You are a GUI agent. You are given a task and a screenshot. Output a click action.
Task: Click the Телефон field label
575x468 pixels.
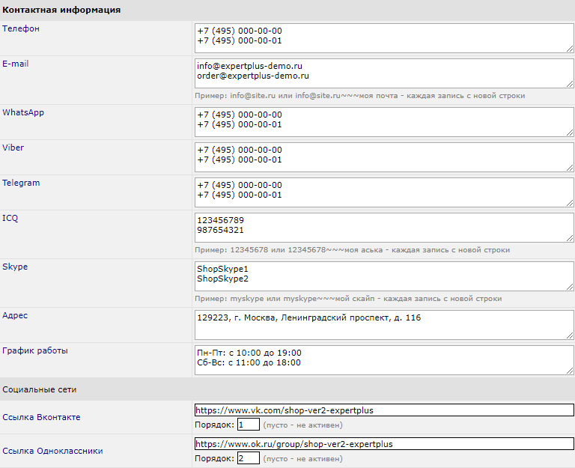tap(21, 28)
